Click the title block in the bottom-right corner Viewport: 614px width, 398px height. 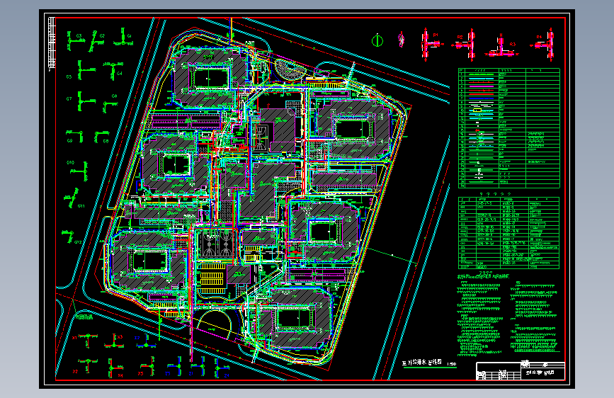click(x=521, y=370)
